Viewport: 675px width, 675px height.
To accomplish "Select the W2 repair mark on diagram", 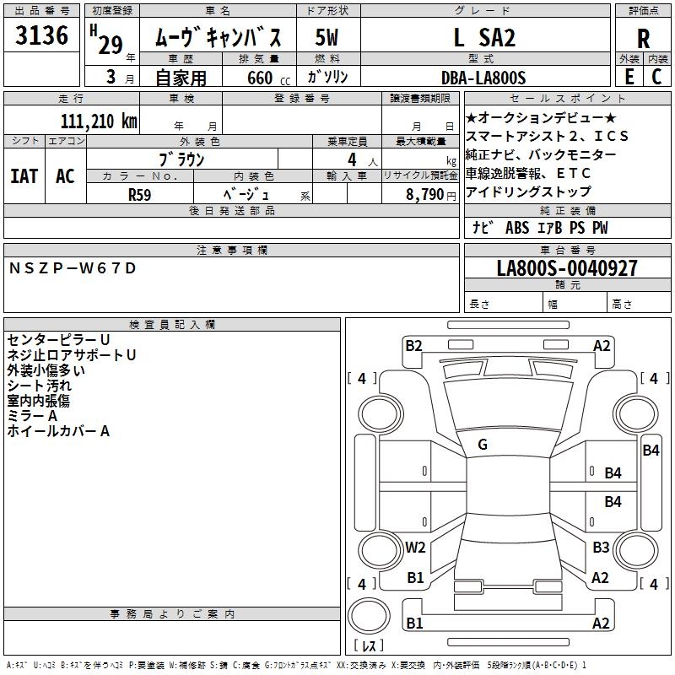I will (x=415, y=547).
